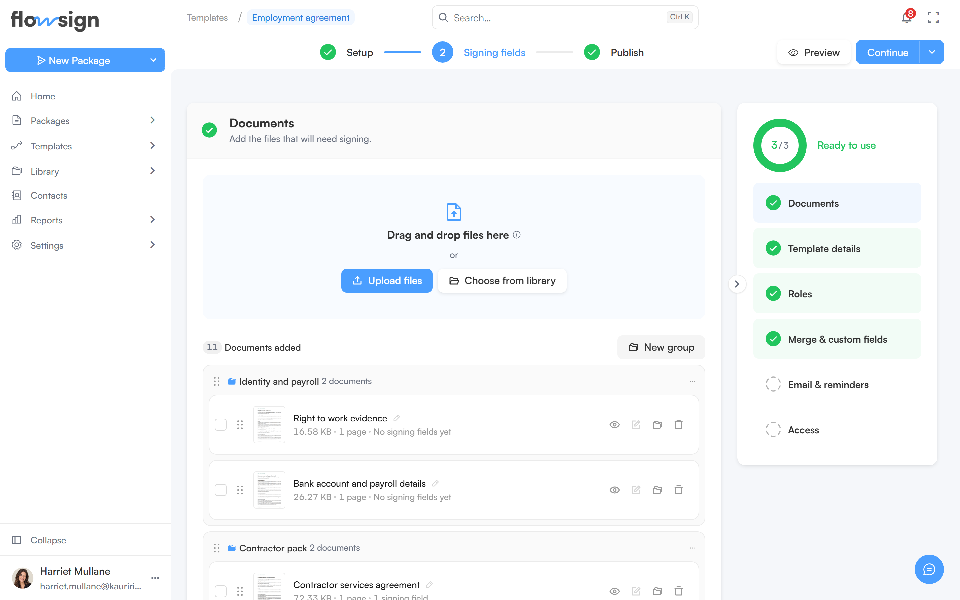960x600 pixels.
Task: Open New Package dropdown arrow
Action: coord(153,60)
